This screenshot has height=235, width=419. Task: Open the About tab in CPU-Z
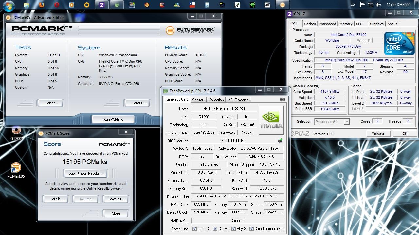tap(392, 24)
